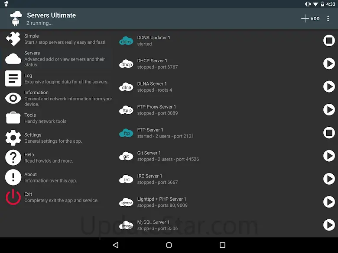Select the Exit menu label
The height and width of the screenshot is (253, 338).
(28, 194)
